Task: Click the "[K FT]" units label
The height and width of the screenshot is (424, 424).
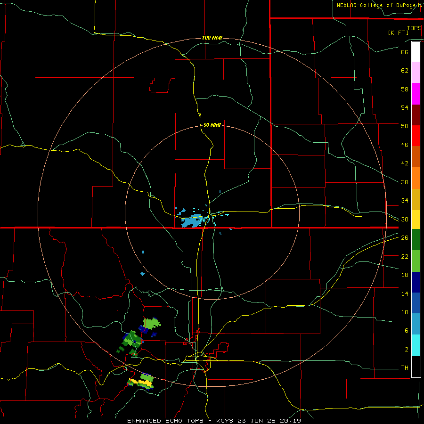Action: coord(398,33)
